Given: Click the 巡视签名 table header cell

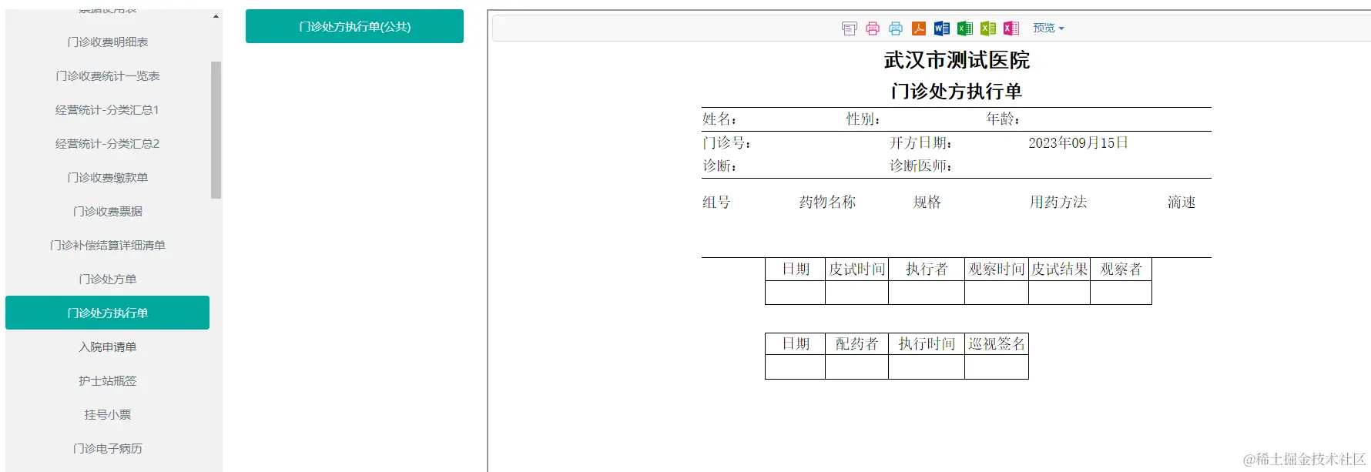Looking at the screenshot, I should (997, 344).
